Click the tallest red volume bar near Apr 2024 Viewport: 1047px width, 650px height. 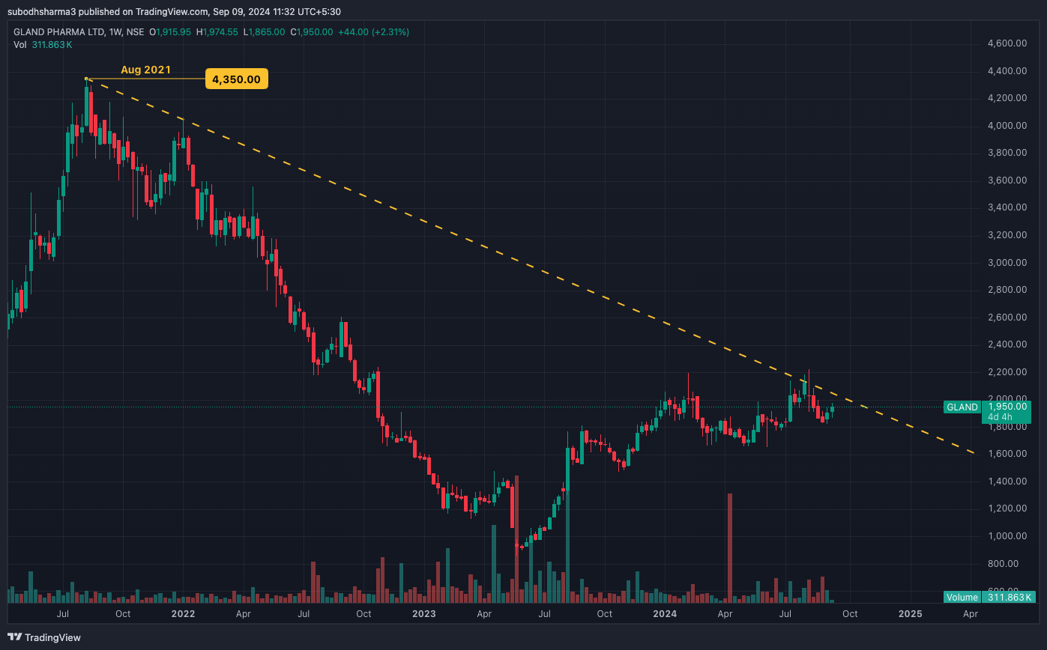(729, 547)
